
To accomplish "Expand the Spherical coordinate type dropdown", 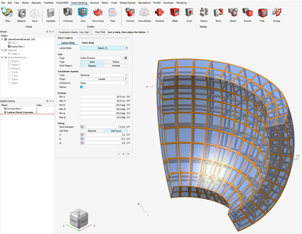I will 104,75.
